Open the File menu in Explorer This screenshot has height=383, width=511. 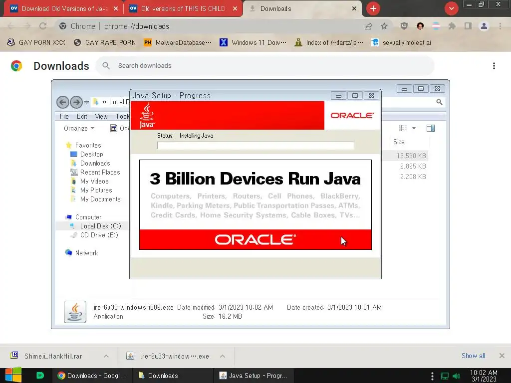coord(64,116)
